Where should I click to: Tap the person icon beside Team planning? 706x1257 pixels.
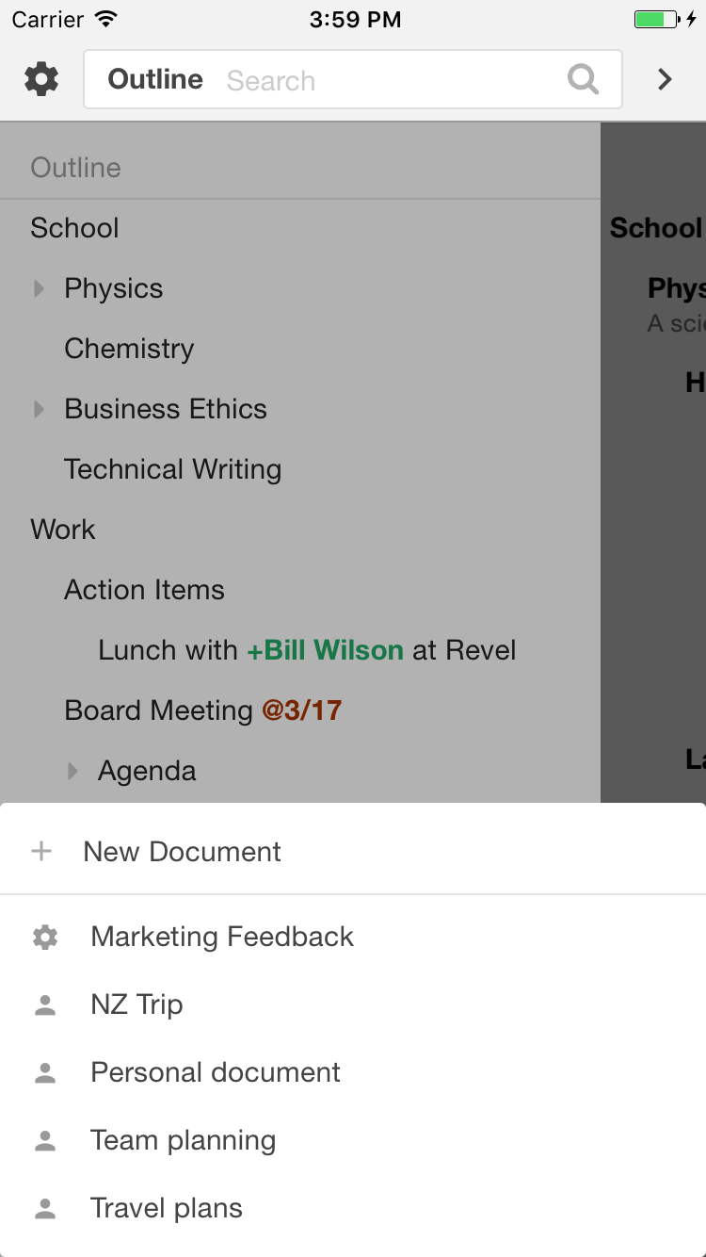point(45,1140)
